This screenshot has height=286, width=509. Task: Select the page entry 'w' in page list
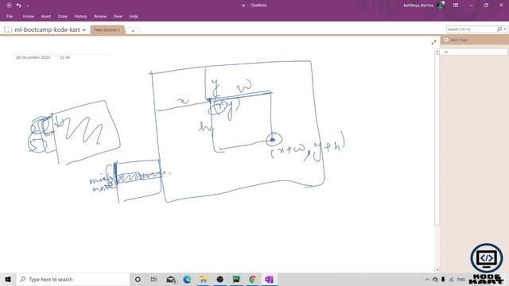(x=473, y=52)
